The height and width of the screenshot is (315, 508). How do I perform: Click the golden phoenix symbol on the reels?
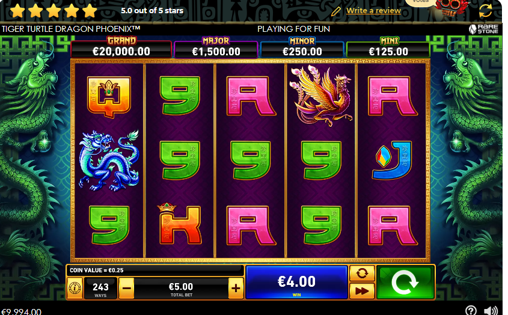click(x=320, y=96)
